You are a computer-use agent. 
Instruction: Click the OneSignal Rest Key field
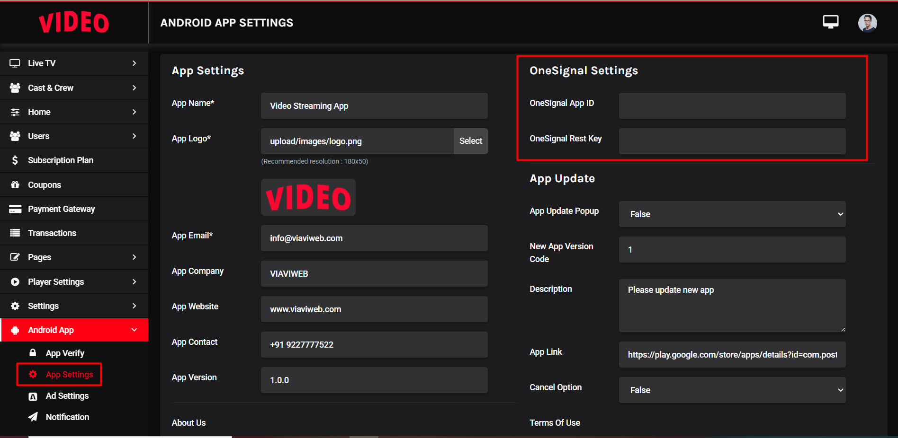[x=732, y=141]
